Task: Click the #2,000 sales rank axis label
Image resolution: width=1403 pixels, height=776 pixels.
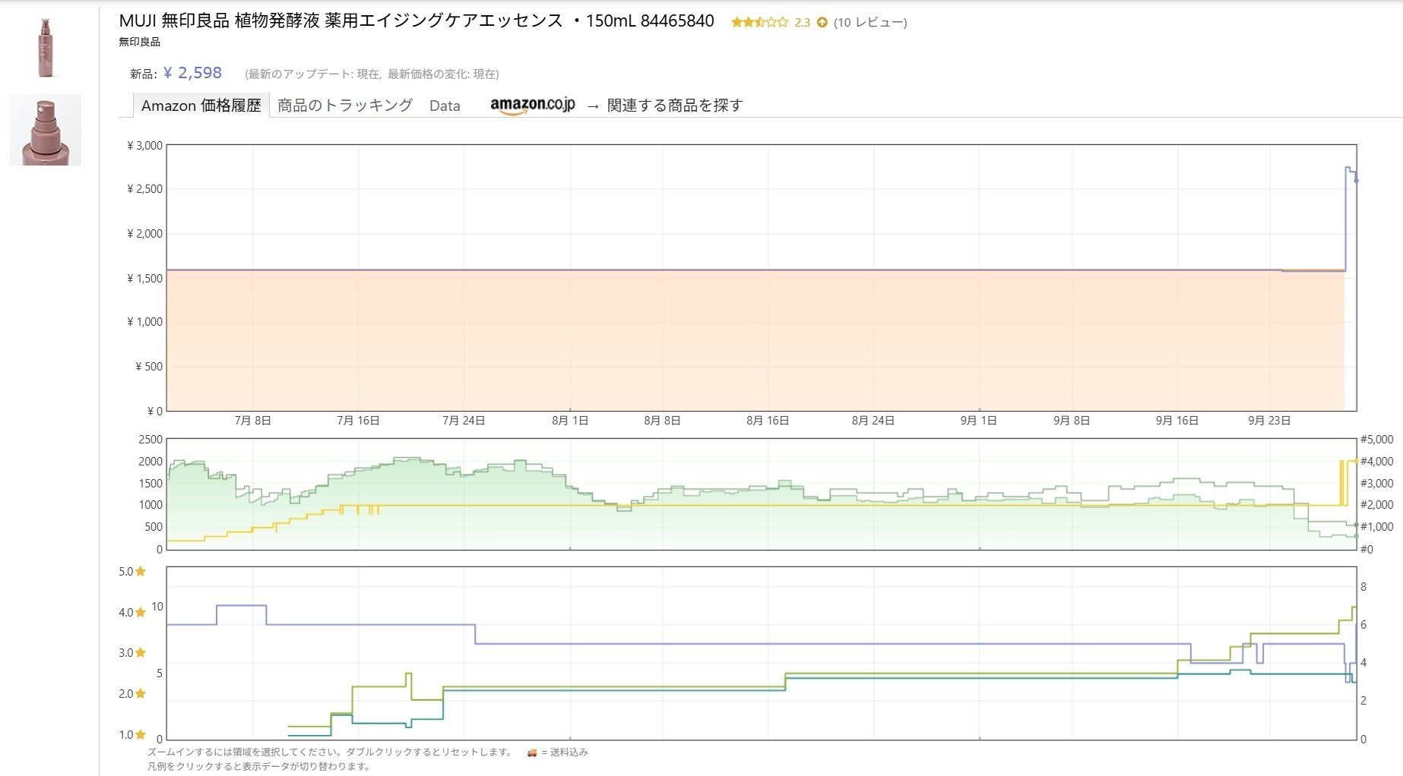Action: 1377,504
